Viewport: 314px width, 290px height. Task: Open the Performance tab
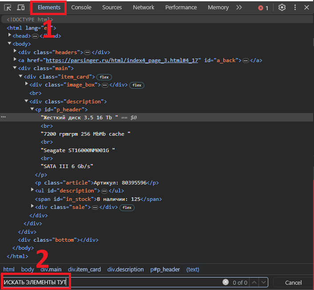tap(181, 8)
